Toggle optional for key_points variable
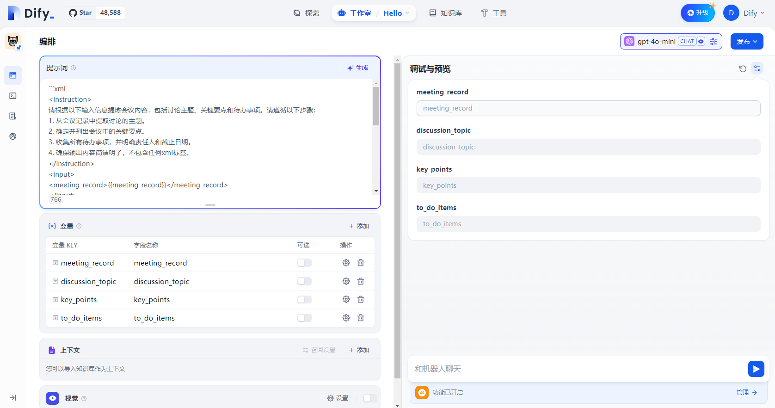This screenshot has width=775, height=408. point(304,299)
